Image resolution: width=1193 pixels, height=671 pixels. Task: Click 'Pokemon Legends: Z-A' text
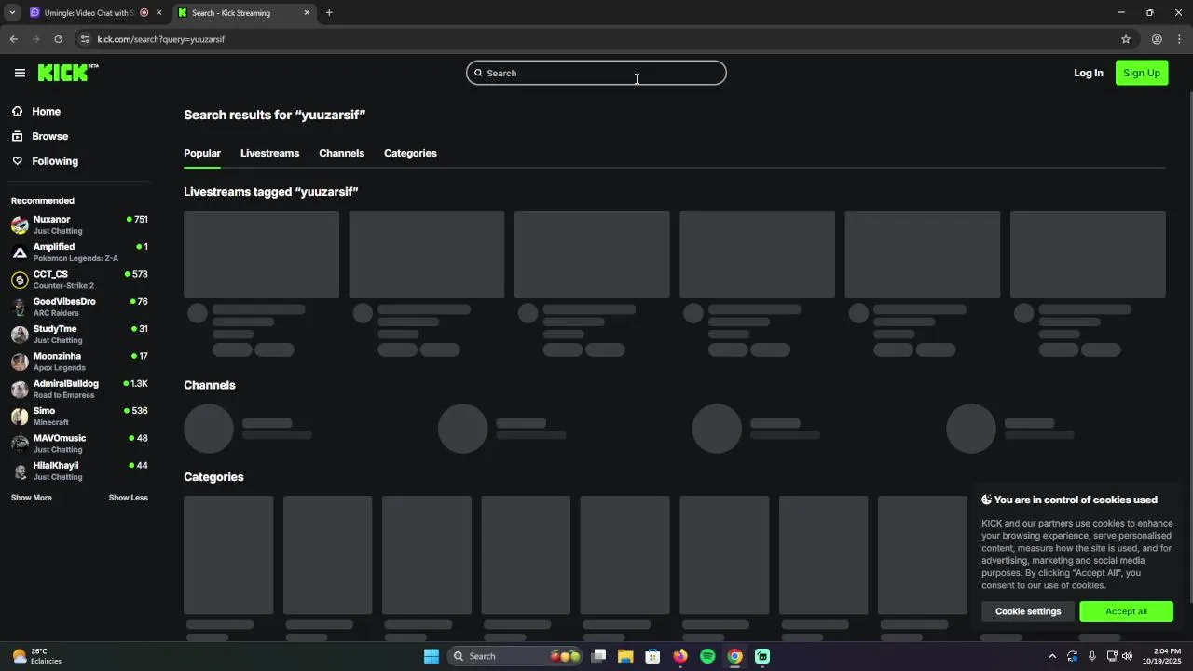pos(75,258)
